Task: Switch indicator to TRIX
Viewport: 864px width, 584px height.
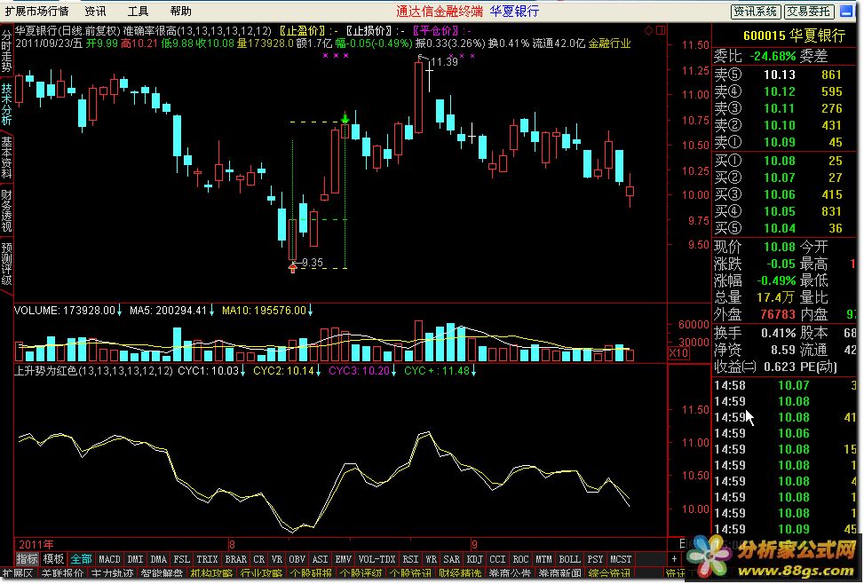Action: click(207, 559)
